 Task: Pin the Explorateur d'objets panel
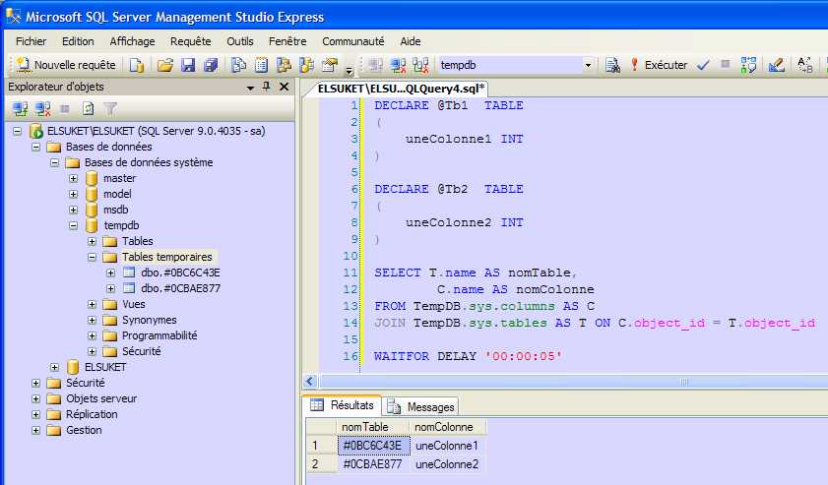click(266, 87)
